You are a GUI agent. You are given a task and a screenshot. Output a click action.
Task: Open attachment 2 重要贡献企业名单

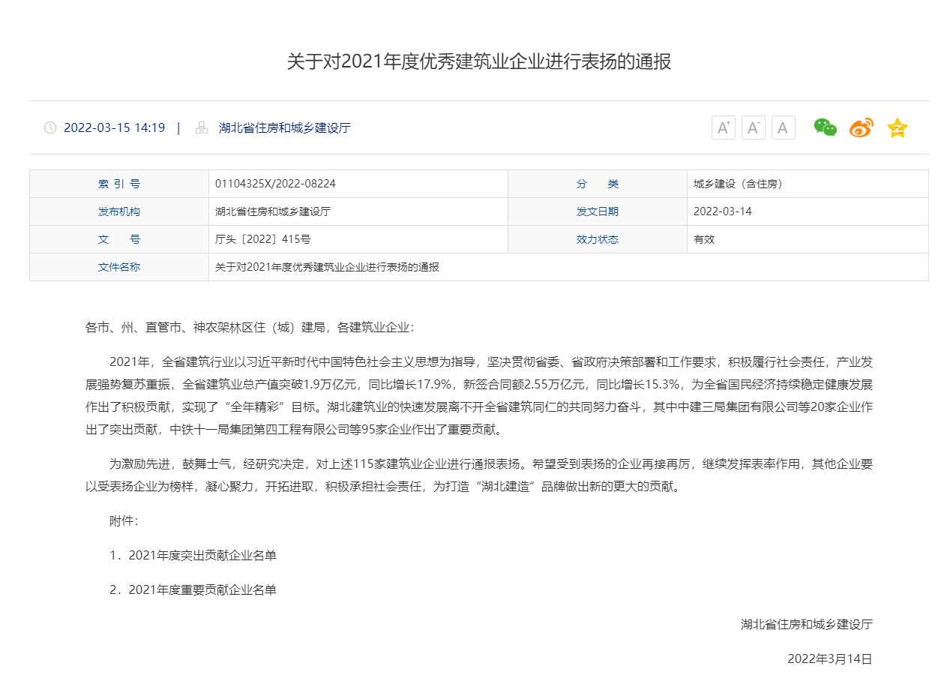(202, 590)
